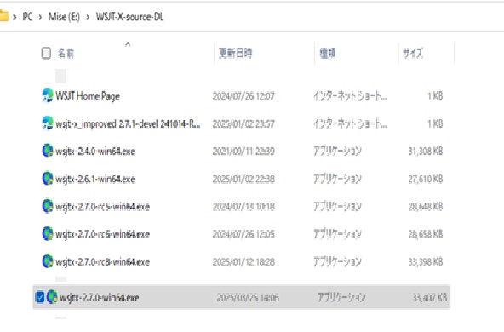The width and height of the screenshot is (504, 332).
Task: Open dropdown chevron after Mise (E:) breadcrumb
Action: 88,17
